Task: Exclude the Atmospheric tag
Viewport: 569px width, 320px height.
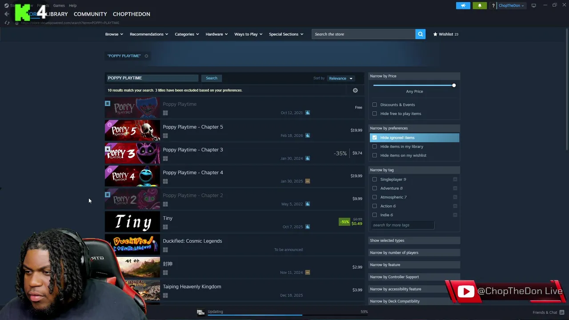Action: coord(455,197)
